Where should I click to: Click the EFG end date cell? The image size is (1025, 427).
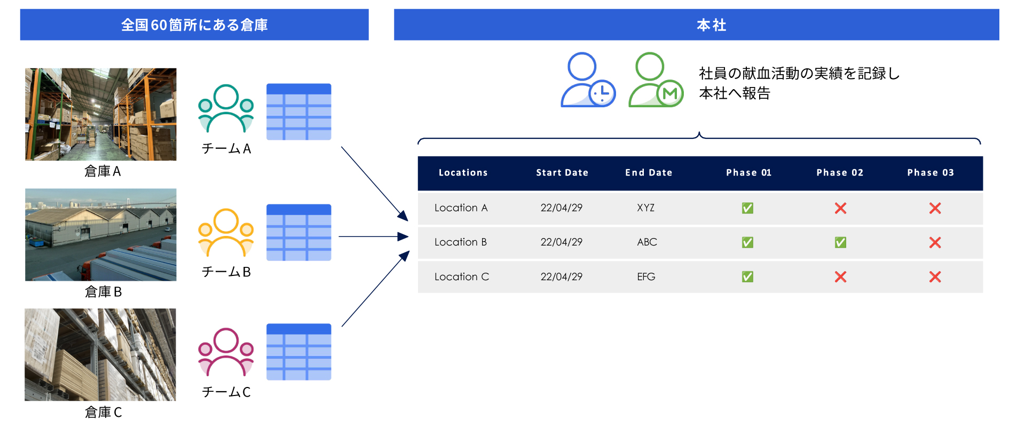(x=646, y=276)
